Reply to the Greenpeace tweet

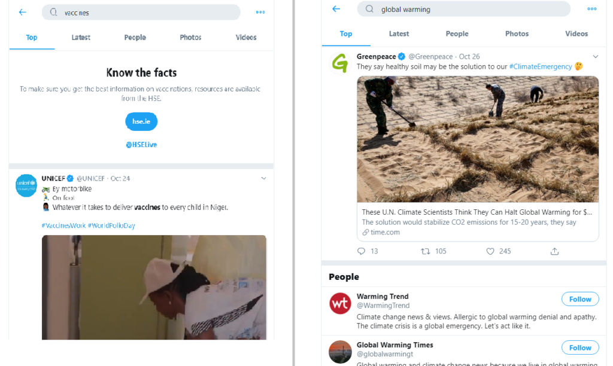pos(361,251)
